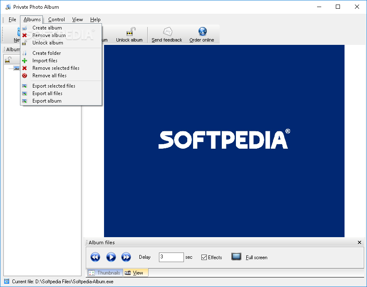
Task: Open the Help menu
Action: click(95, 20)
